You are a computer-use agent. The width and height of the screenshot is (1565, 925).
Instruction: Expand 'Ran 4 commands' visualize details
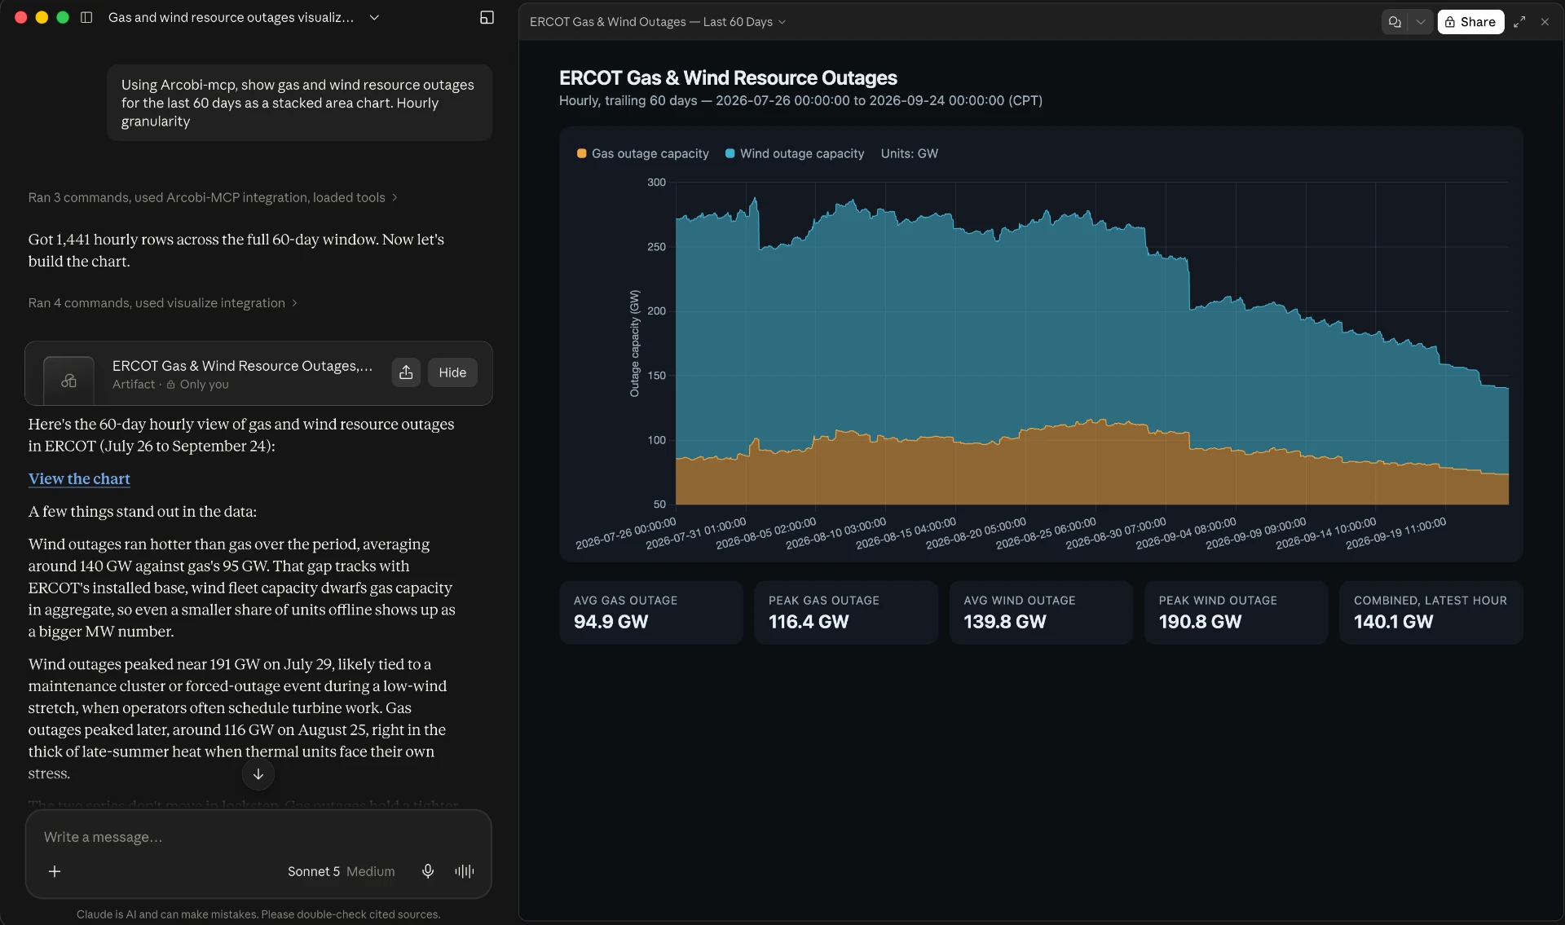[163, 302]
